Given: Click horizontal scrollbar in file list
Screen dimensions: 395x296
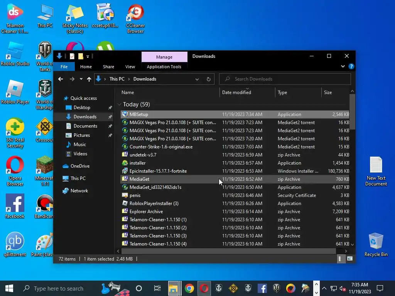Looking at the screenshot, I should click(x=228, y=251).
